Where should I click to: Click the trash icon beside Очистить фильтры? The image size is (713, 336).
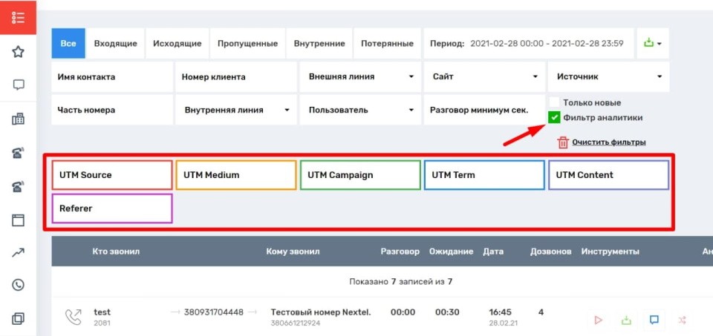point(563,142)
